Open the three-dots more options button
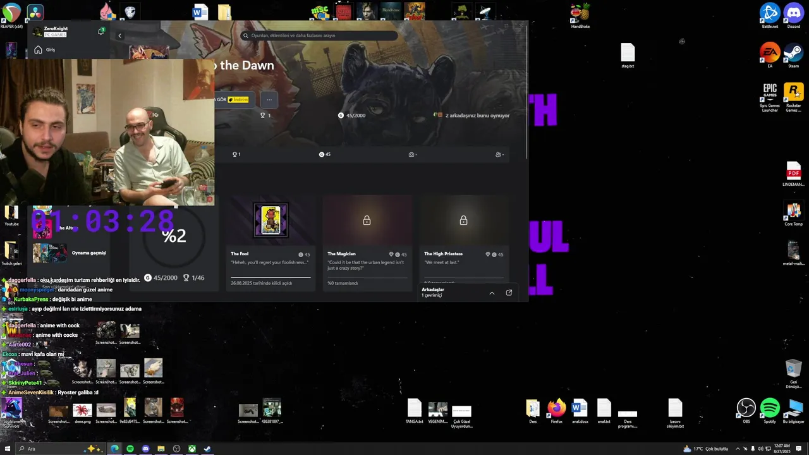This screenshot has height=455, width=809. 269,99
